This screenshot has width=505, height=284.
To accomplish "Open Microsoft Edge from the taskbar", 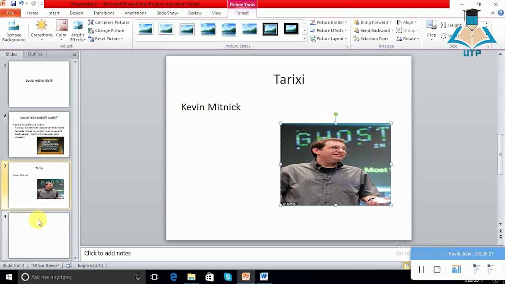I will 174,277.
